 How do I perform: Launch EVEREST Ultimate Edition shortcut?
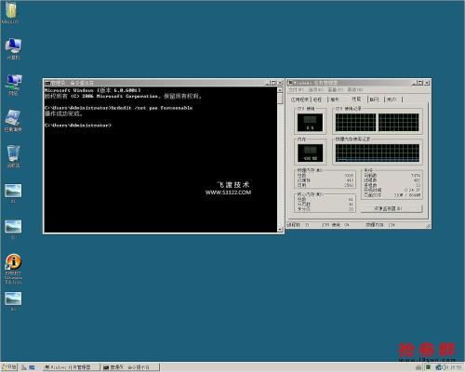coord(13,269)
